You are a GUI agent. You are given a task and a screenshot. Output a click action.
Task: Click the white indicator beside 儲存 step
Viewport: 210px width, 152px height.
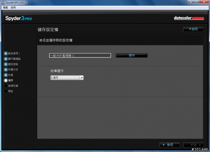6,80
